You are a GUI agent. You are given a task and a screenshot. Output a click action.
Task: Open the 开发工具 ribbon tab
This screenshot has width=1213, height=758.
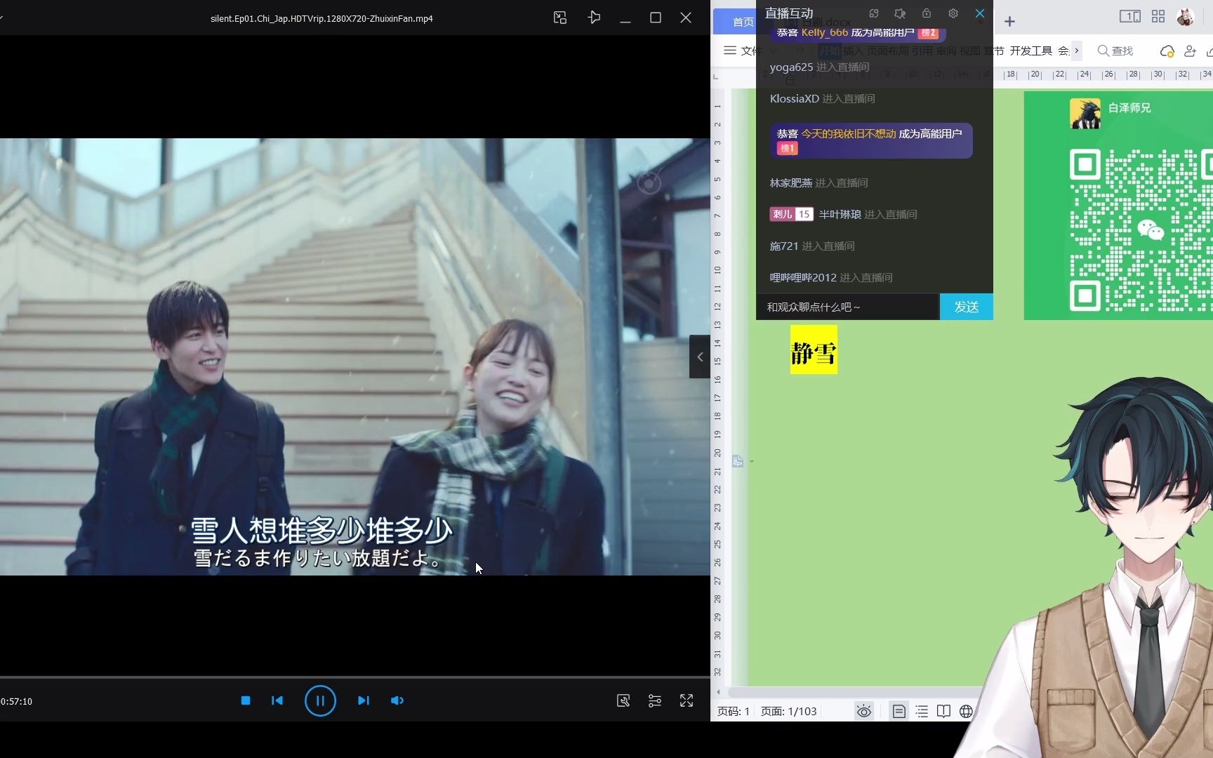1030,51
